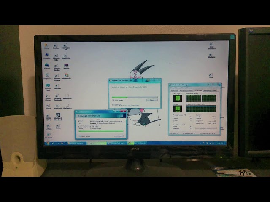Switch to the Processes tab
Screen dimensions: 270x202
click(183, 91)
